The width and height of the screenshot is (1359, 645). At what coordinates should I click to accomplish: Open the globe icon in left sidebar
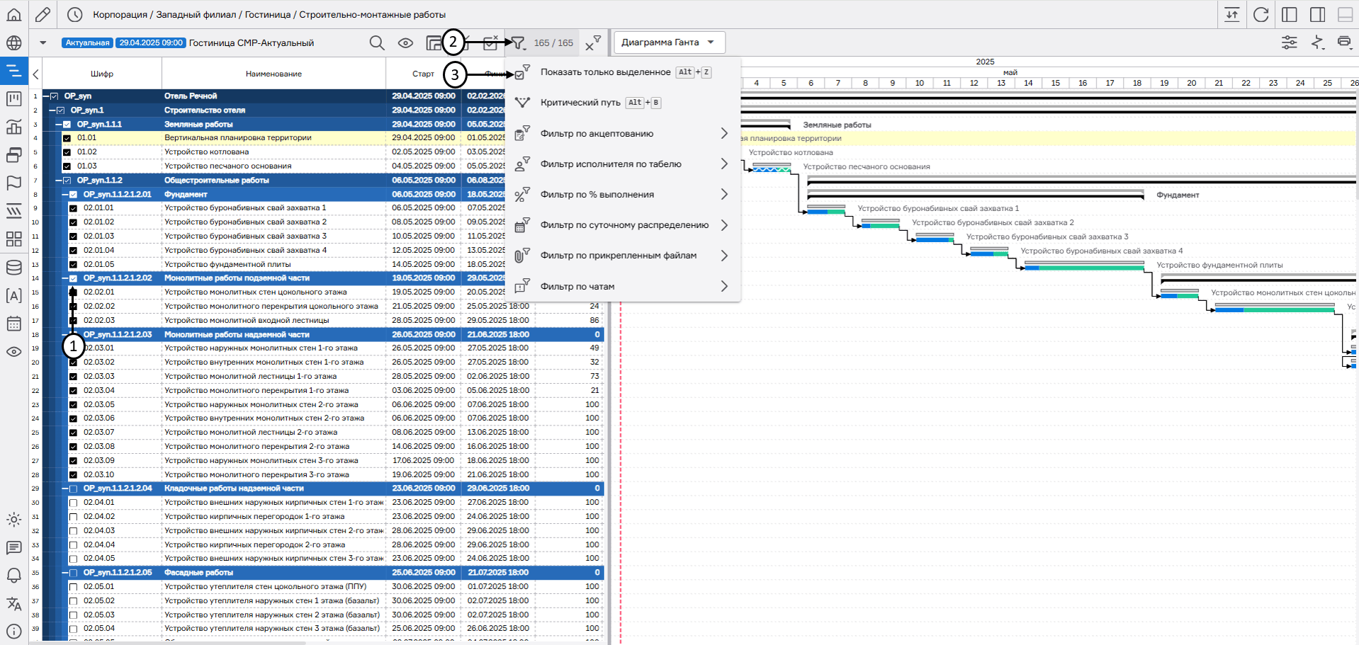14,43
